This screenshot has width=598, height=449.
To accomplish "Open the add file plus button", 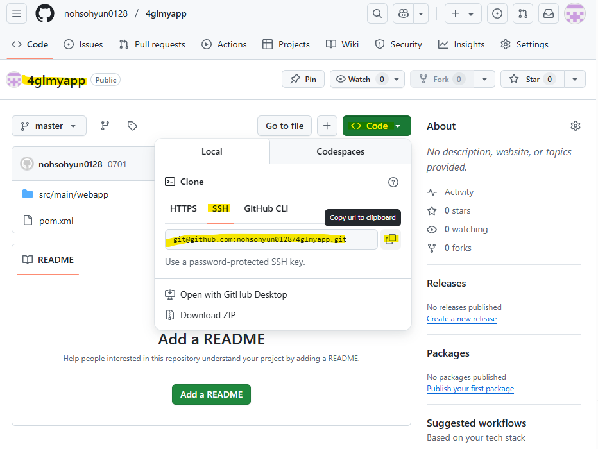I will [x=327, y=126].
